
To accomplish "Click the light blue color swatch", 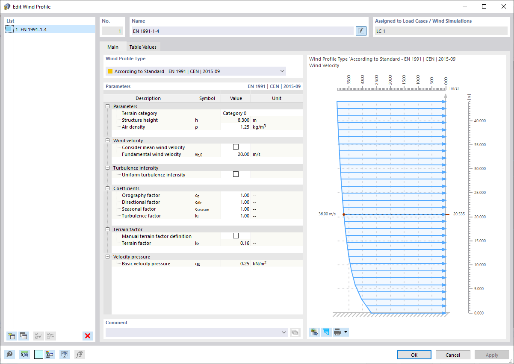I will point(38,354).
